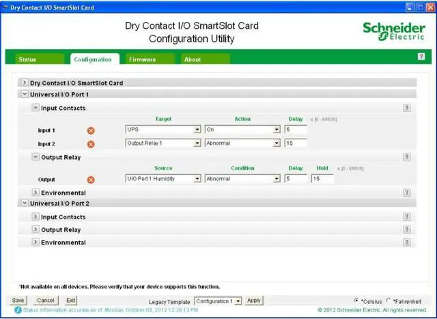
Task: Click the Input 2 error status icon
Action: (91, 144)
